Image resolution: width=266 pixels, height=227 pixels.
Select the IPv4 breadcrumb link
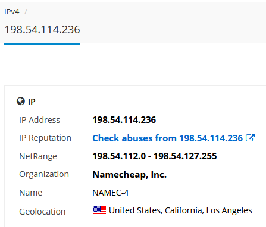[12, 12]
